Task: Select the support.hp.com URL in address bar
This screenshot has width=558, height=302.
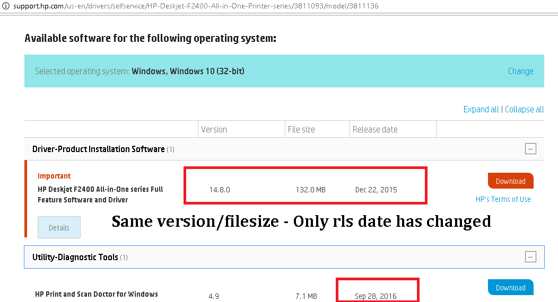Action: pos(196,6)
